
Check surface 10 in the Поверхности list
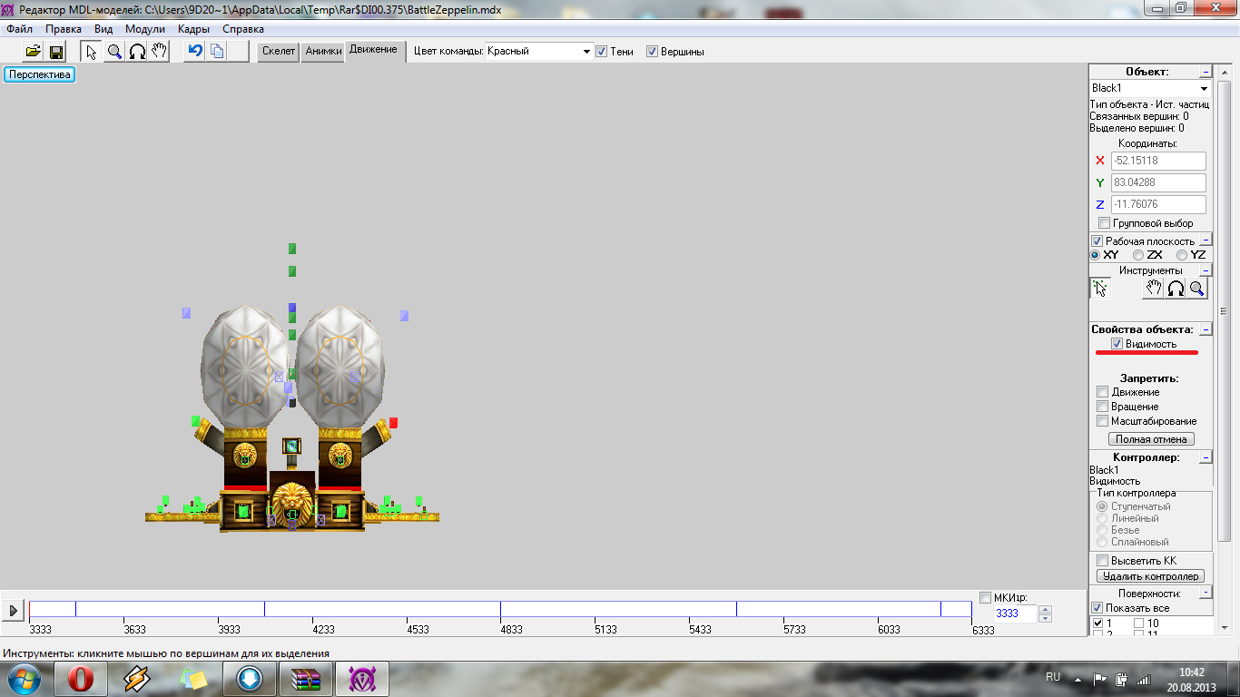point(1139,623)
